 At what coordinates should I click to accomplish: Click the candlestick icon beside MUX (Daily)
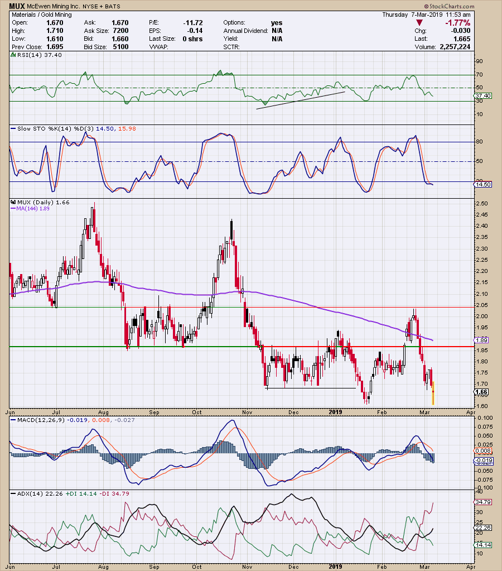(13, 203)
